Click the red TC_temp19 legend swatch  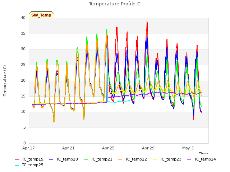coord(17,160)
